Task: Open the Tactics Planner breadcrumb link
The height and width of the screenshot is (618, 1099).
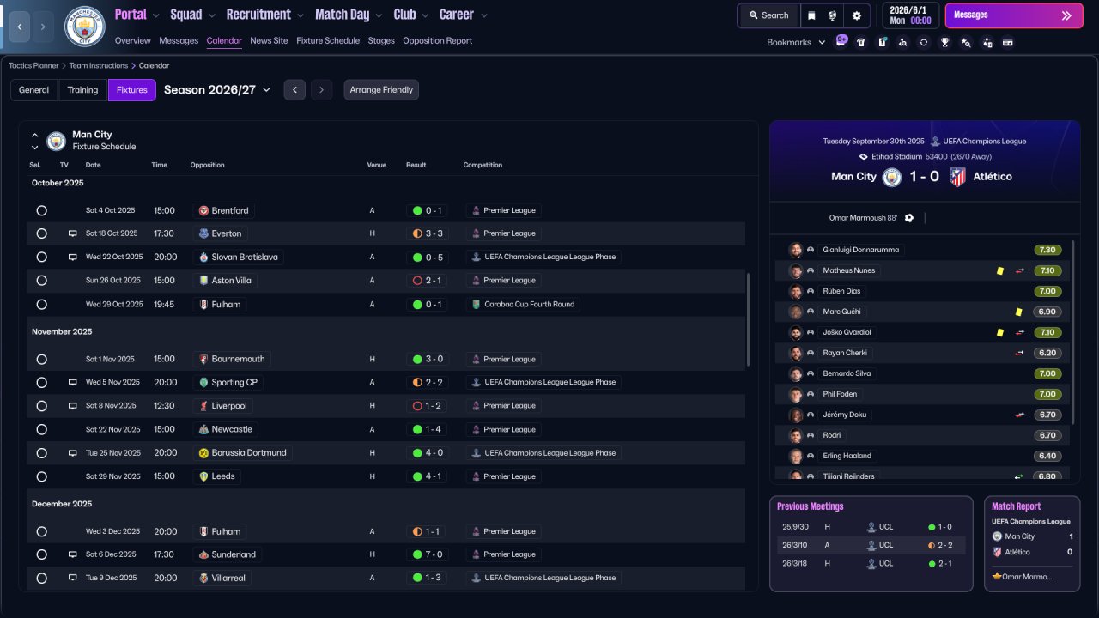Action: click(33, 65)
